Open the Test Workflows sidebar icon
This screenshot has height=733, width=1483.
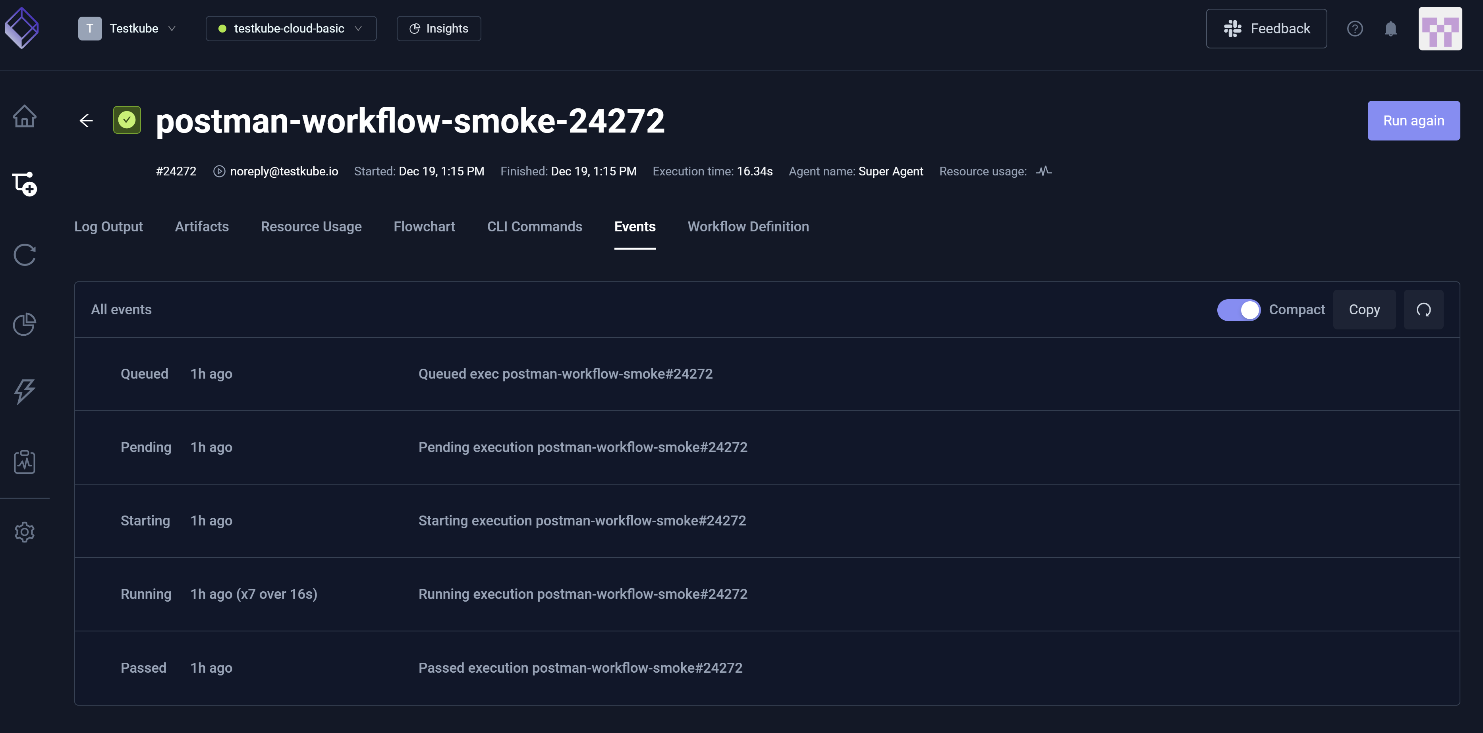coord(25,184)
